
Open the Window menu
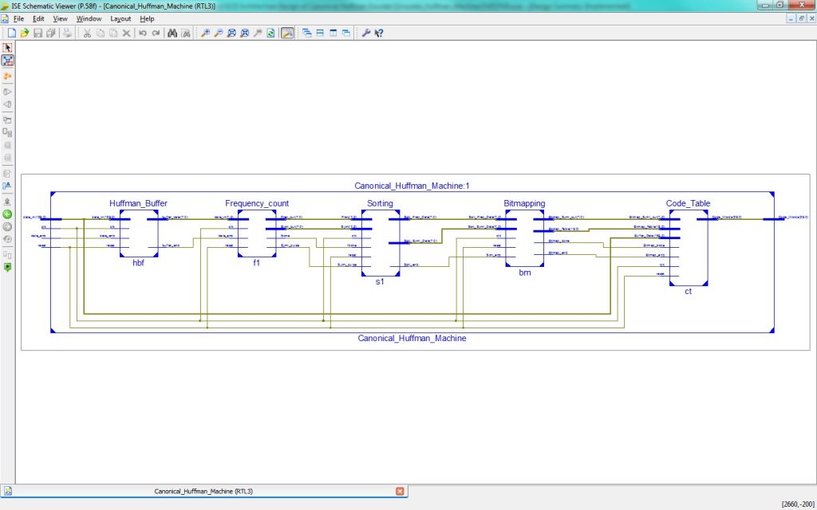pos(89,18)
